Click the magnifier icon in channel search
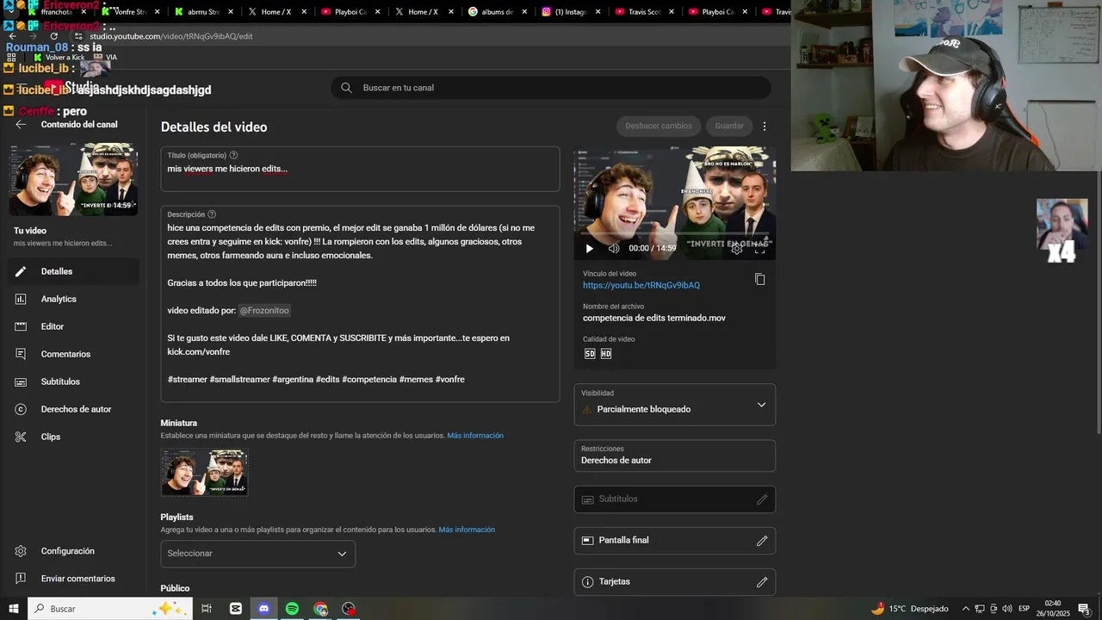 pos(346,88)
